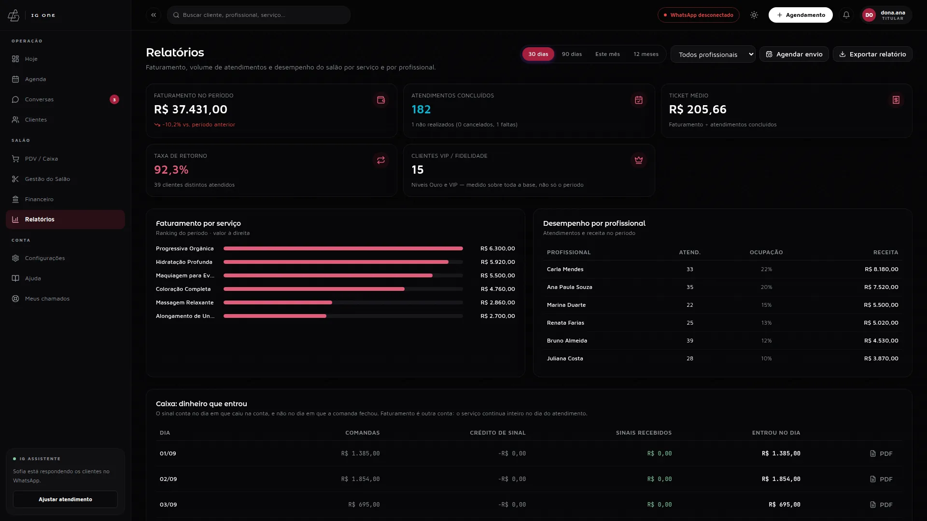Open the Todos profissionais dropdown
The image size is (927, 521).
[713, 55]
